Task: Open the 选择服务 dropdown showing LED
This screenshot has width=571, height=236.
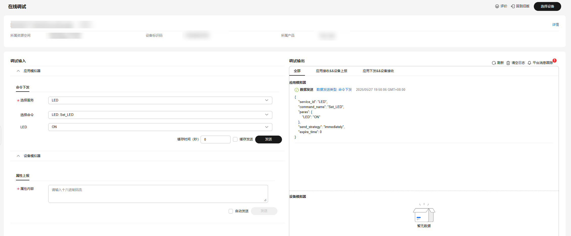Action: (x=160, y=100)
